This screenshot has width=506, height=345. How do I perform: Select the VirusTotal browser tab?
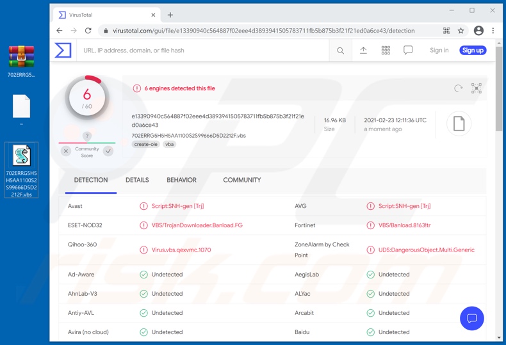pyautogui.click(x=106, y=15)
